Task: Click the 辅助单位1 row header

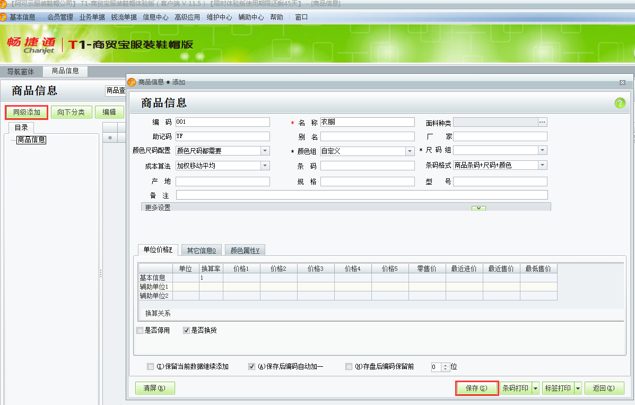Action: pos(155,287)
